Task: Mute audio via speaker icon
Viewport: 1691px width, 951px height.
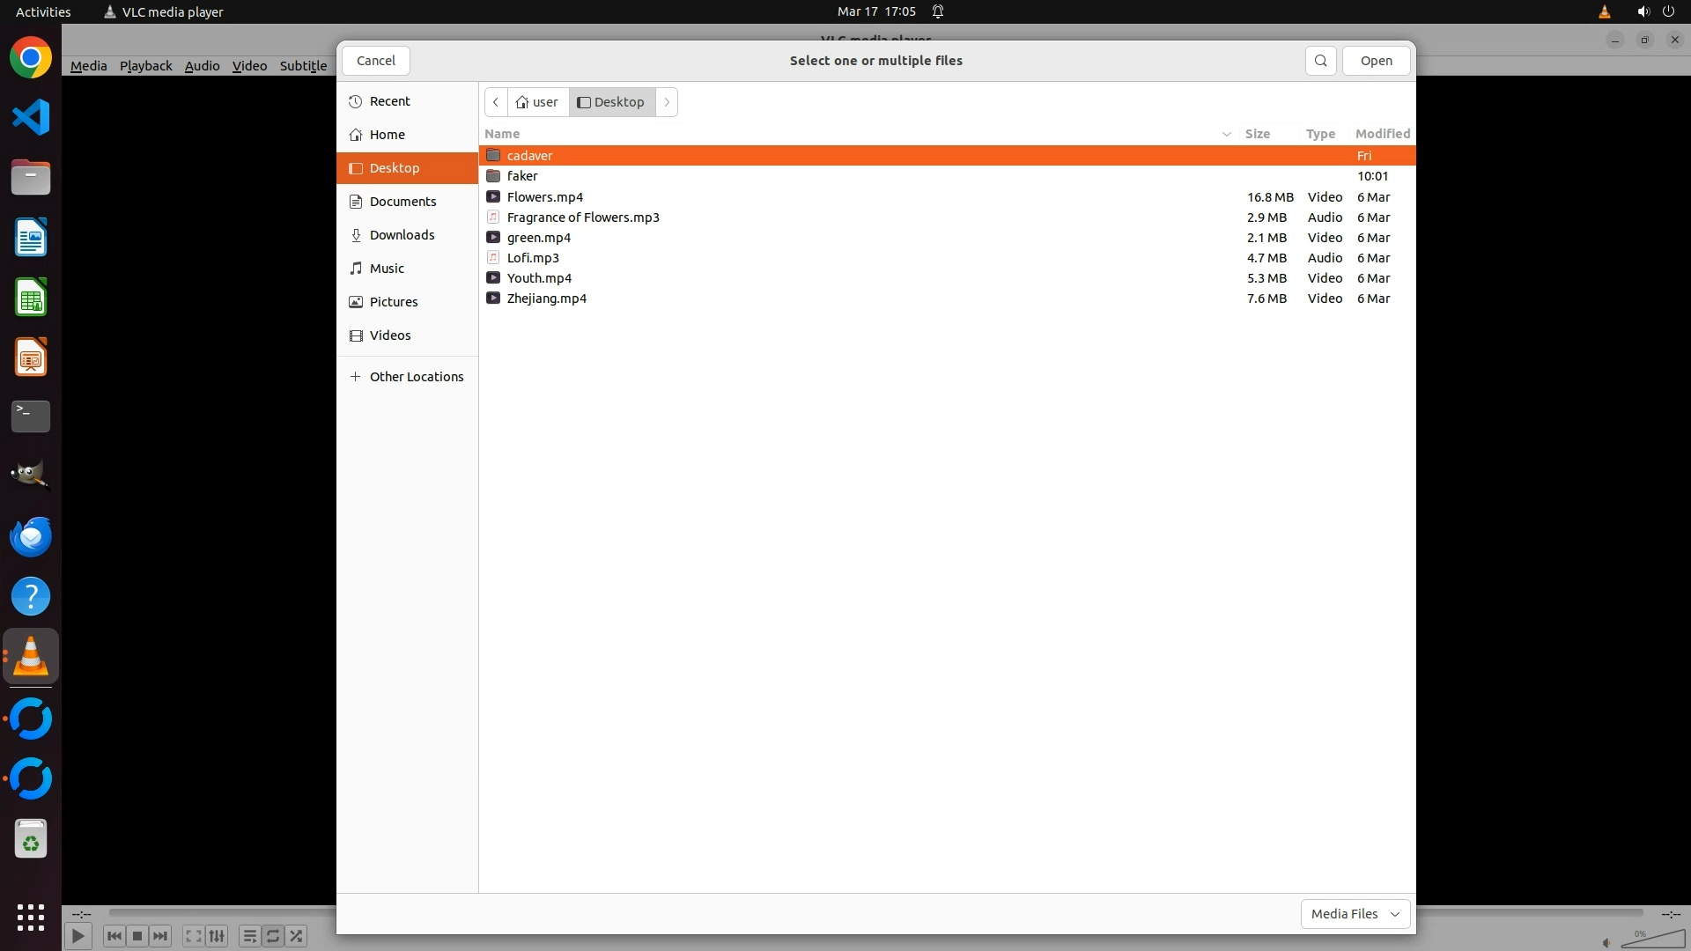Action: click(1606, 942)
